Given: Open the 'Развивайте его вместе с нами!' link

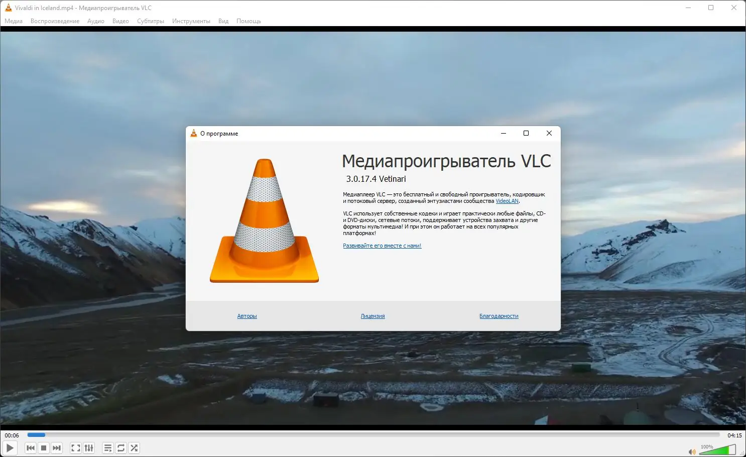Looking at the screenshot, I should coord(382,246).
